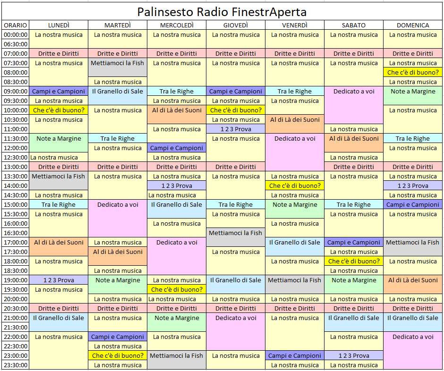Select Monday's 11:30 Note a Margine cell

59,143
